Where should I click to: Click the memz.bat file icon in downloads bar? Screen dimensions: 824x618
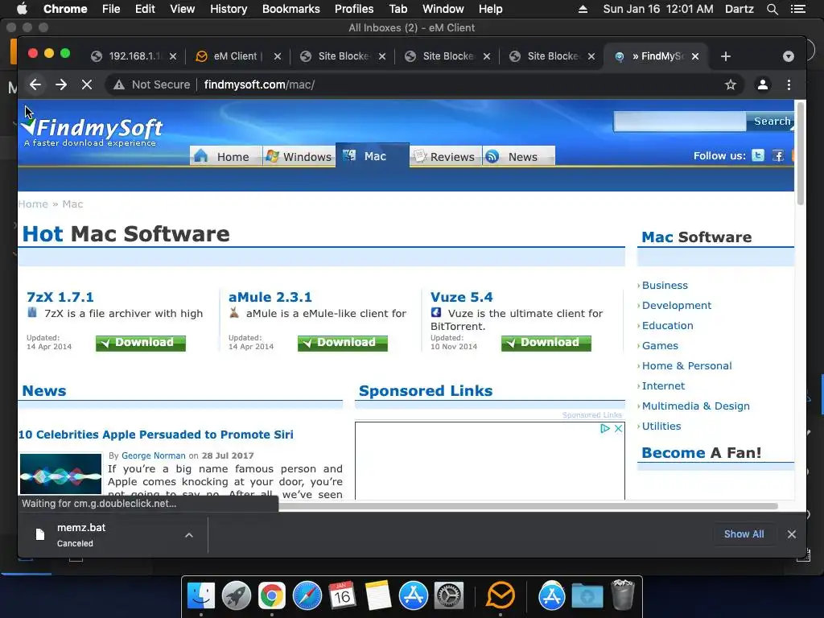(x=40, y=534)
